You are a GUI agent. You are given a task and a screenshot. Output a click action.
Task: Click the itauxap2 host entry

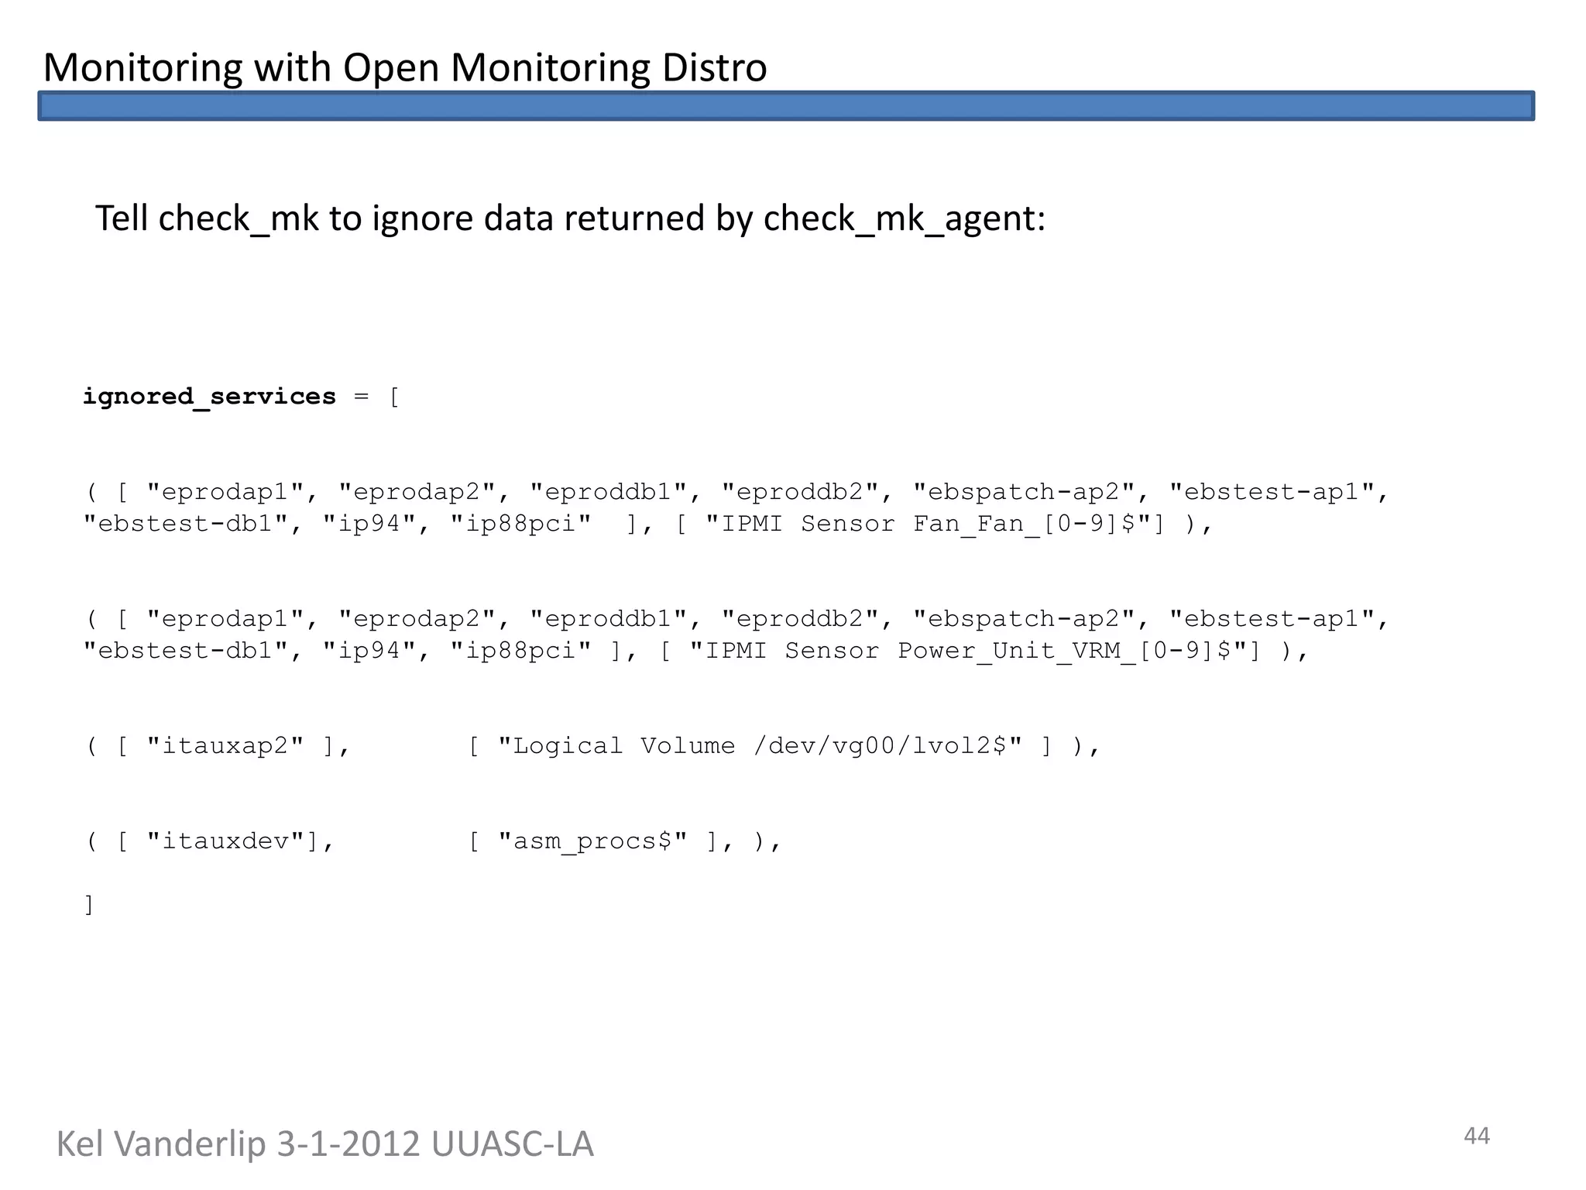pyautogui.click(x=225, y=746)
